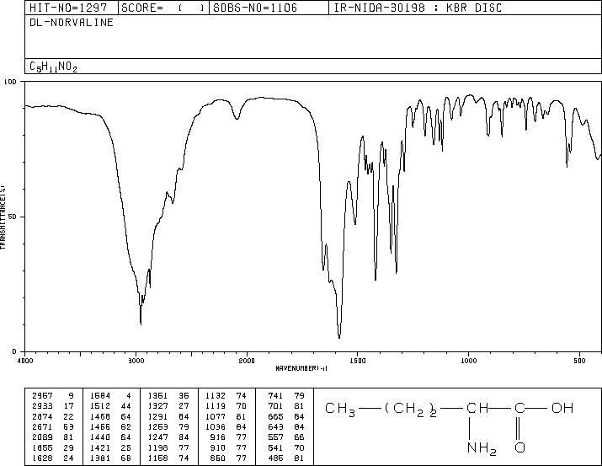602x466 pixels.
Task: Click the 665 peak table entry
Action: click(275, 416)
